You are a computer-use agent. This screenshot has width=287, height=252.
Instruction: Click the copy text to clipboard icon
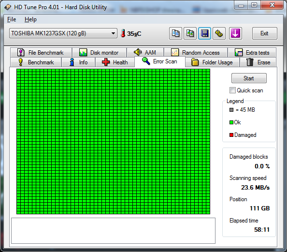pos(175,33)
